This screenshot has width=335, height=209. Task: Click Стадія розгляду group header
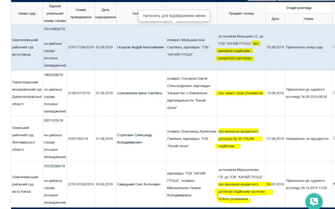coord(299,8)
